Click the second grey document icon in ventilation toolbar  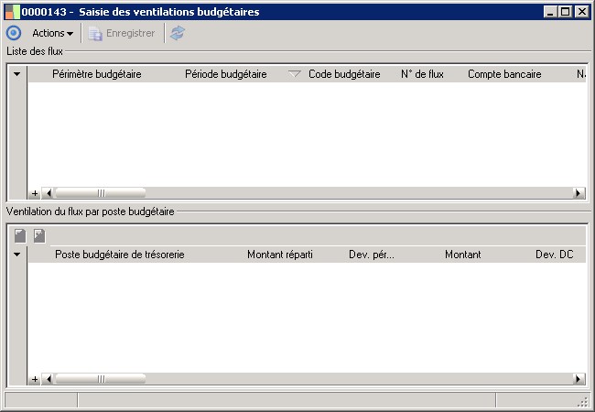(x=39, y=235)
